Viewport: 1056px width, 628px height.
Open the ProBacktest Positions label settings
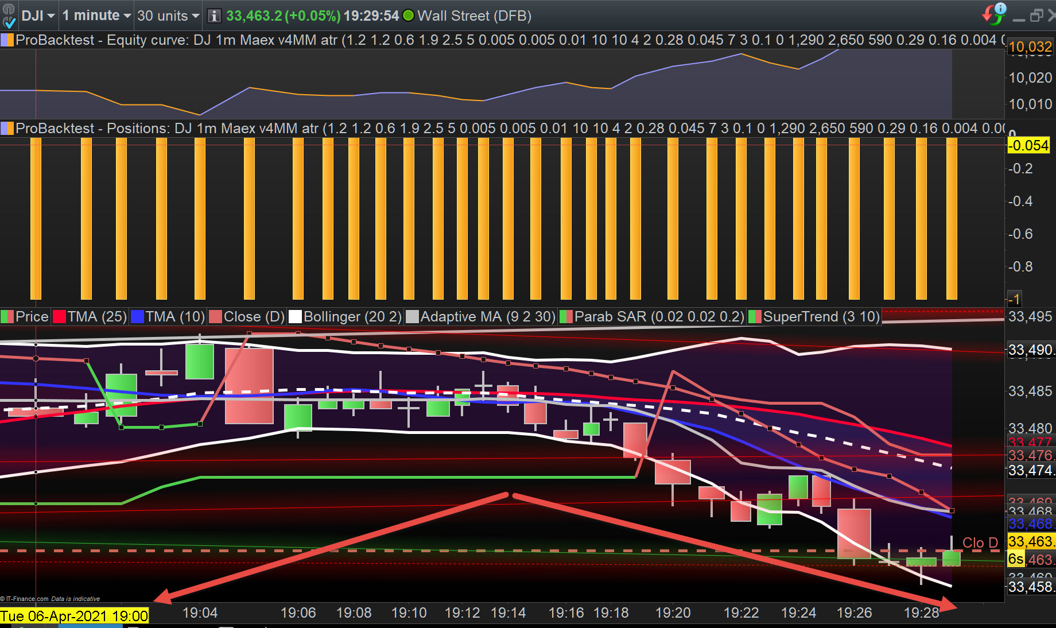click(510, 128)
